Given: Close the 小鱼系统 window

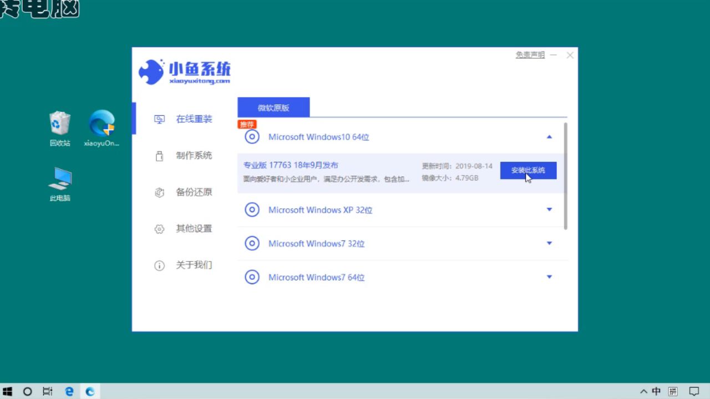Looking at the screenshot, I should 570,55.
